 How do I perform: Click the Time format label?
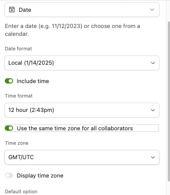pyautogui.click(x=19, y=96)
